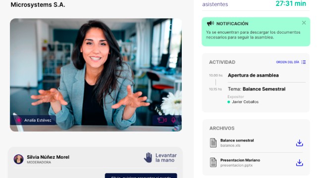Image resolution: width=317 pixels, height=178 pixels.
Task: Download the presentacion.pptx file
Action: pos(299,163)
